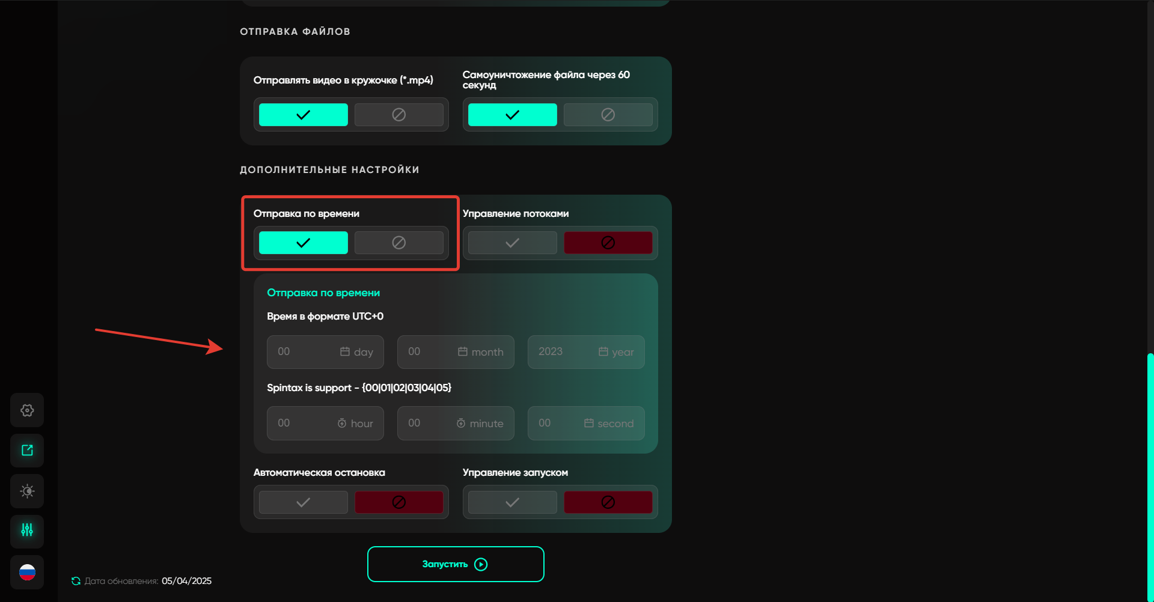Disable sending video as circle (*.mp4)

pos(398,115)
